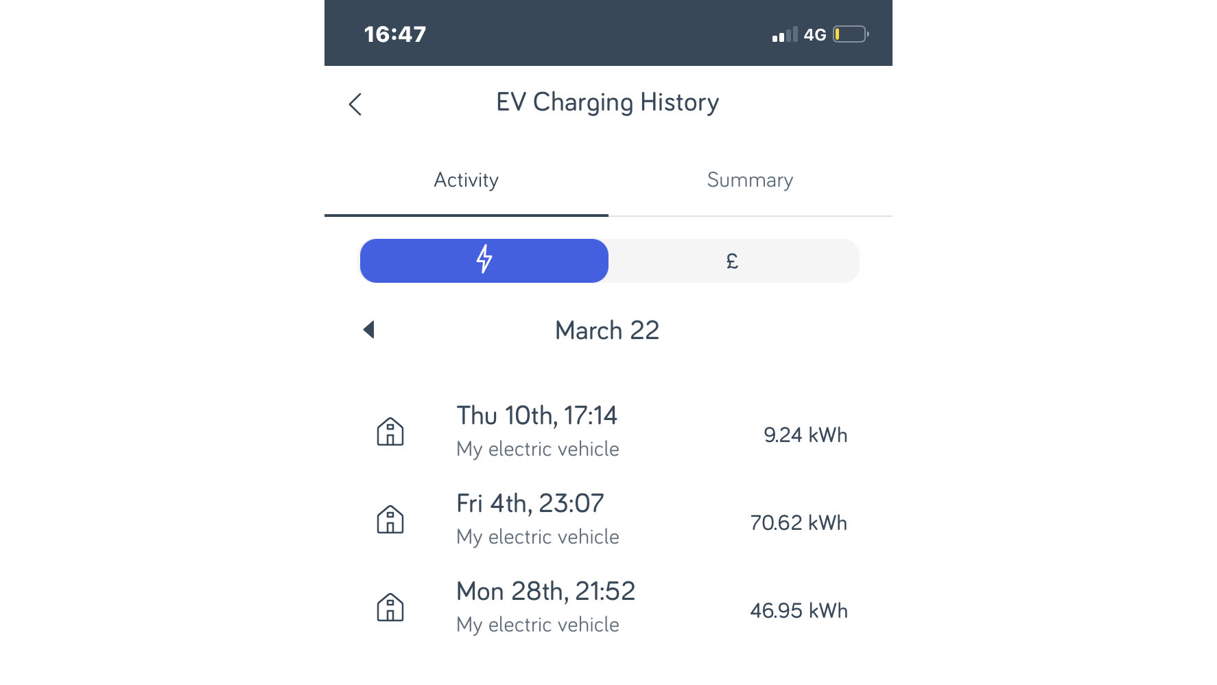Go back using the header chevron

point(355,104)
